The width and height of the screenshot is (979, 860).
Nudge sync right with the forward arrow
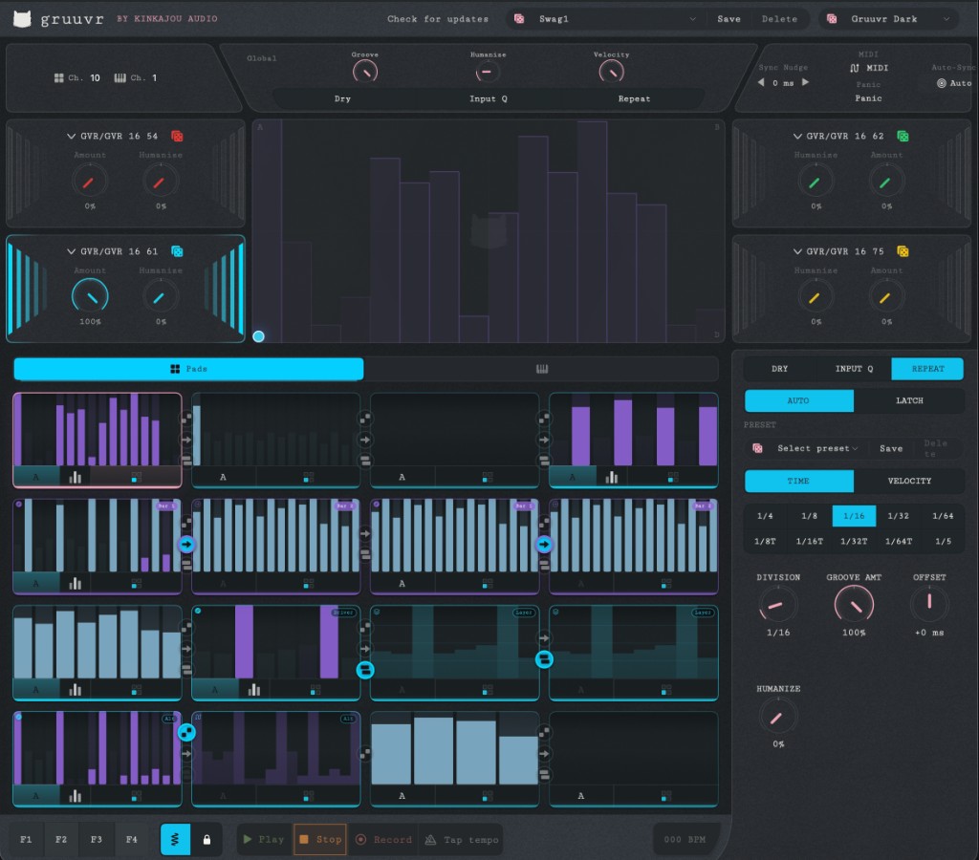point(805,82)
